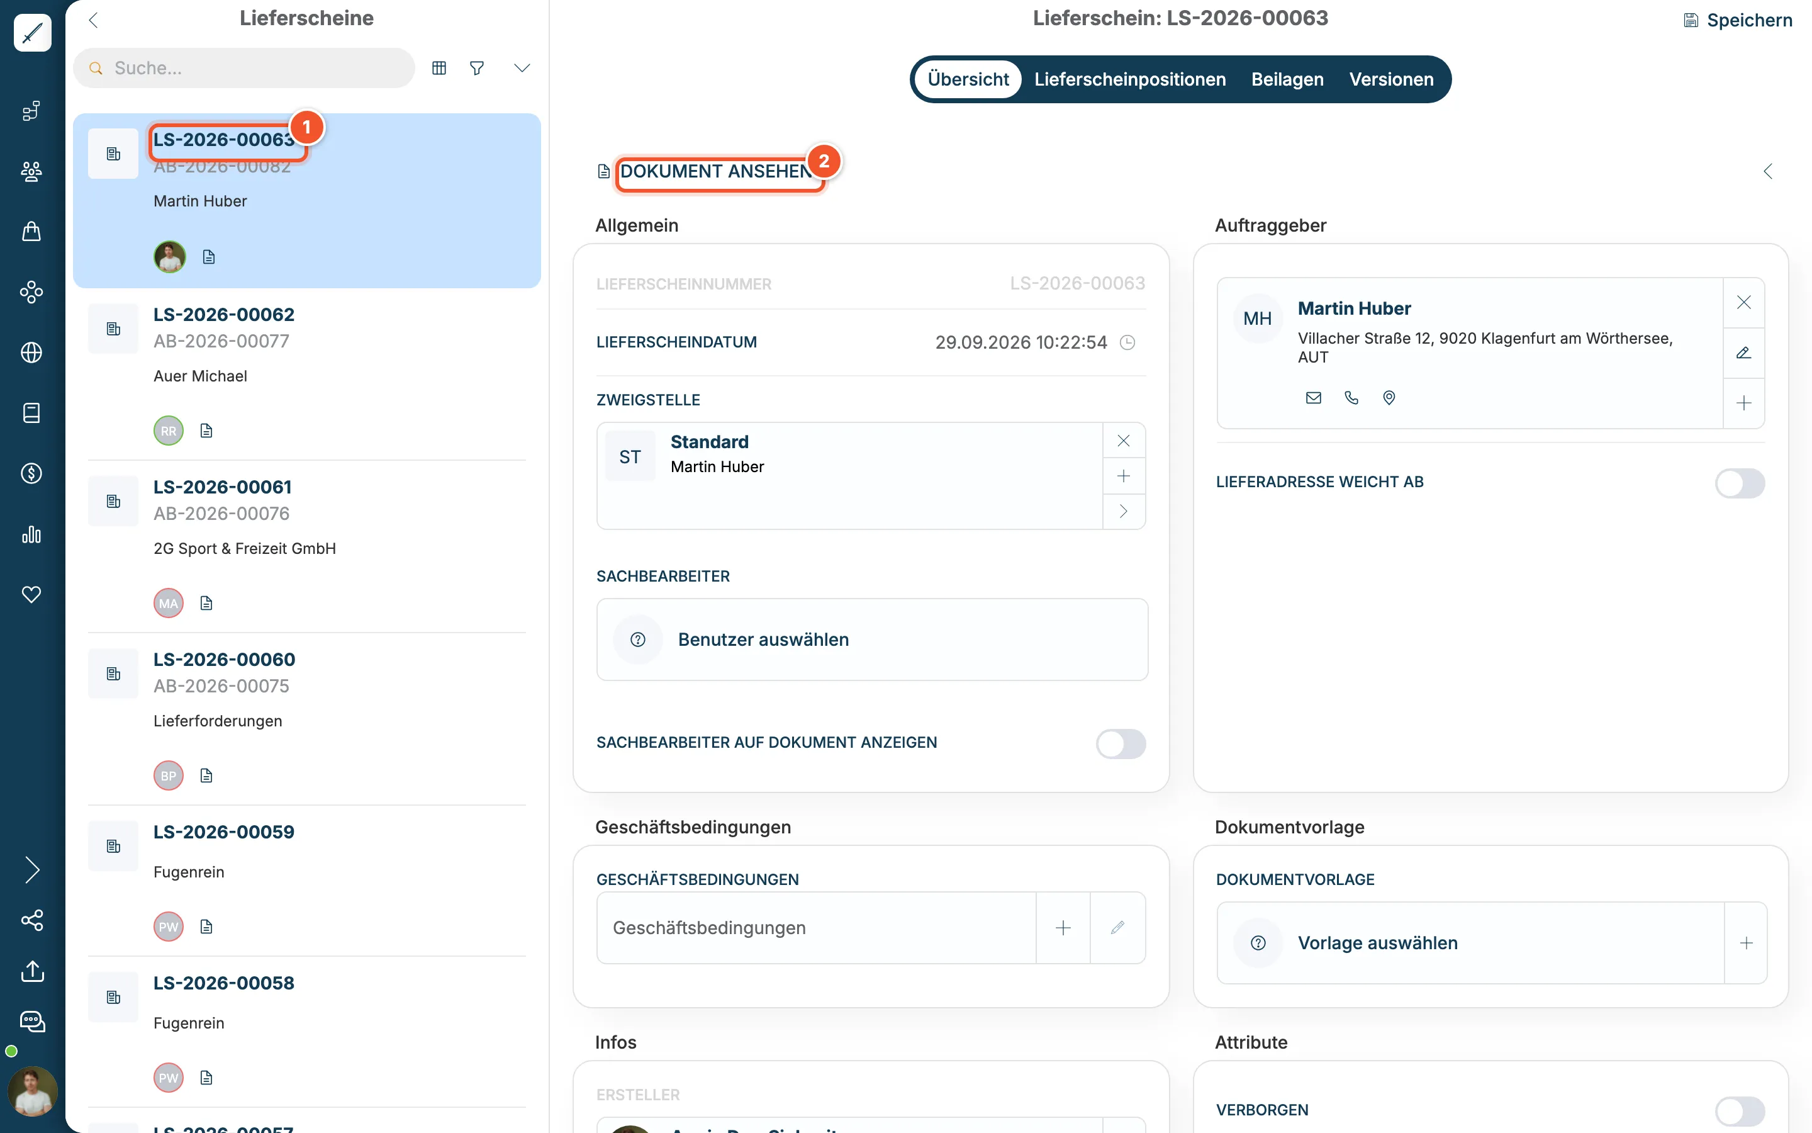
Task: Click the Geschäftsbedingungen input field
Action: tap(816, 928)
